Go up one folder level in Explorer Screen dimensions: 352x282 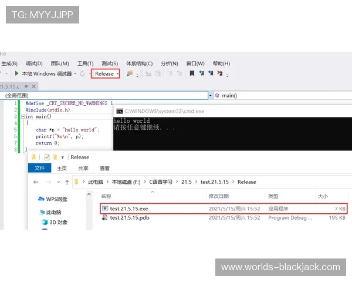tap(67, 182)
